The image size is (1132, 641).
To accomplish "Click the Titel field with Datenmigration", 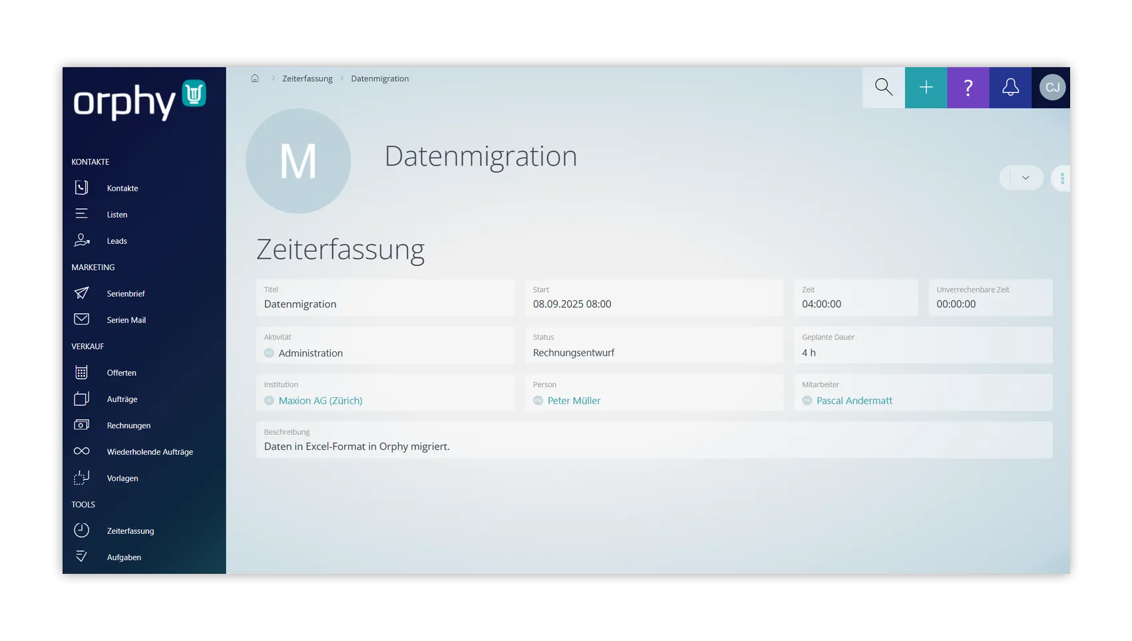I will [x=385, y=297].
